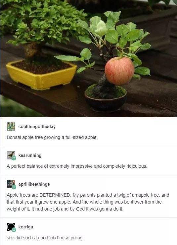Image resolution: width=177 pixels, height=245 pixels.
Task: Open korrigu's black circle avatar
Action: pyautogui.click(x=11, y=227)
